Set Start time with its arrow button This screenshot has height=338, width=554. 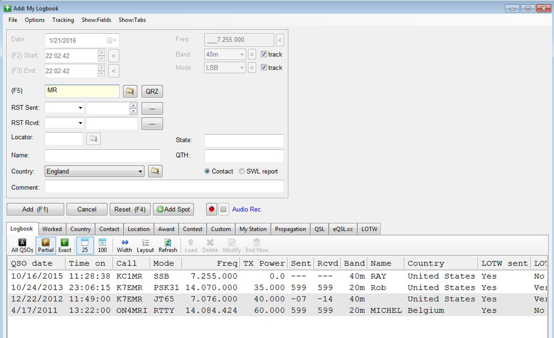coord(114,55)
